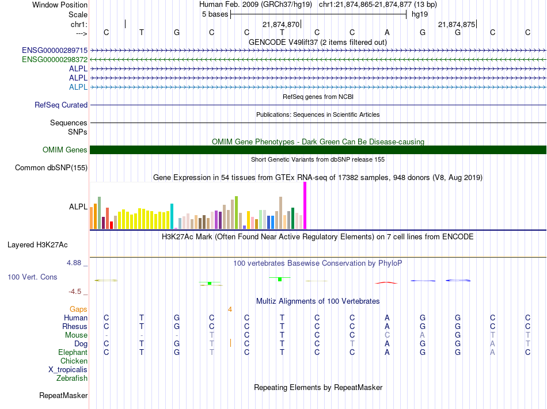Open the OMIM Genes track label

(65, 150)
